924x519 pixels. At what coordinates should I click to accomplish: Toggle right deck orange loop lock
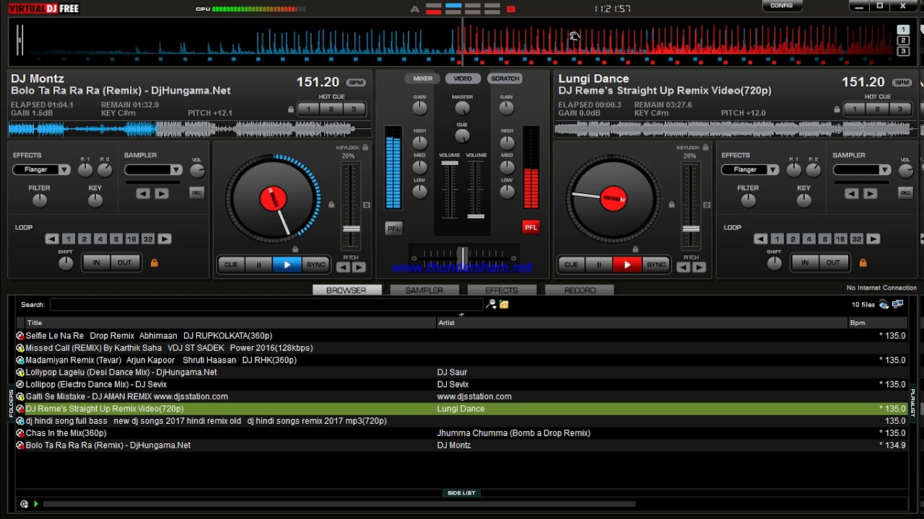863,263
